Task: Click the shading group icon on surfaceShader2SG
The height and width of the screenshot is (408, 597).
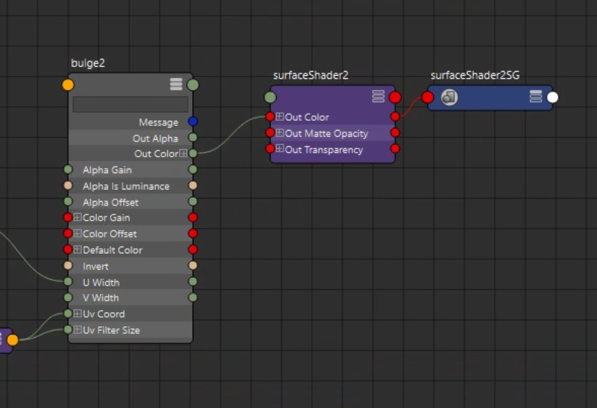Action: click(x=449, y=97)
